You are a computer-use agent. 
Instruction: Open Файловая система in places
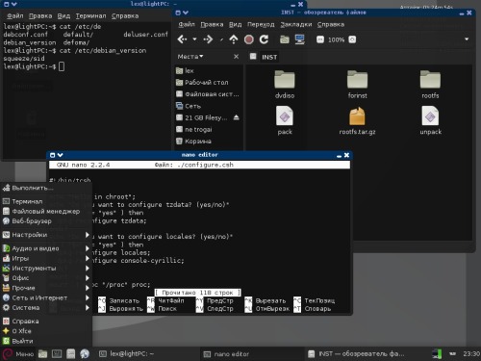(x=209, y=94)
